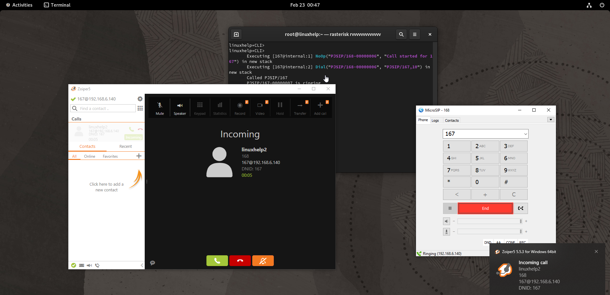Click MicroSIP microphone level slider
Screen dimensions: 610x295
pos(490,232)
